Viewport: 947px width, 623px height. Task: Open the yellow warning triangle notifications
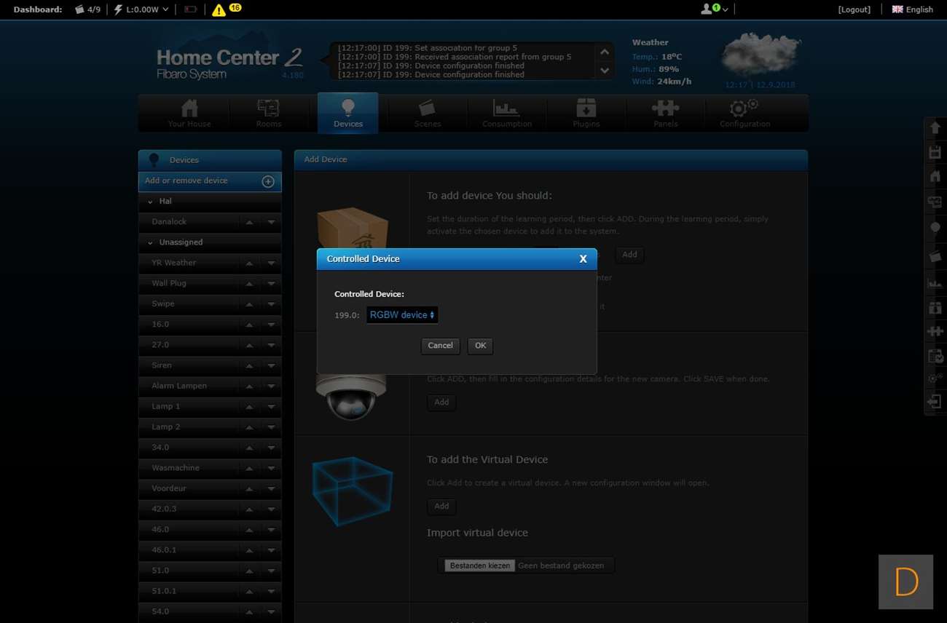(x=219, y=10)
